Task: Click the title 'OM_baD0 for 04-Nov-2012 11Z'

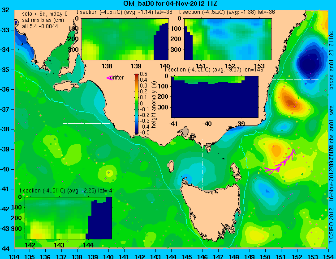Action: [171, 4]
